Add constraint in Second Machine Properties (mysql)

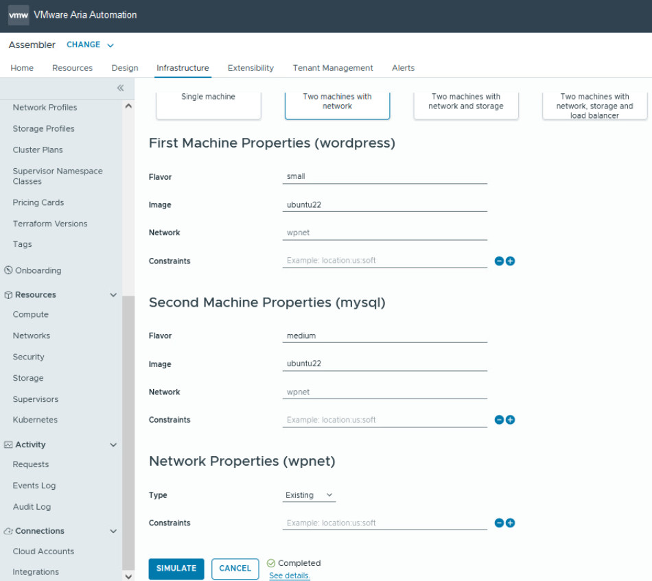510,420
